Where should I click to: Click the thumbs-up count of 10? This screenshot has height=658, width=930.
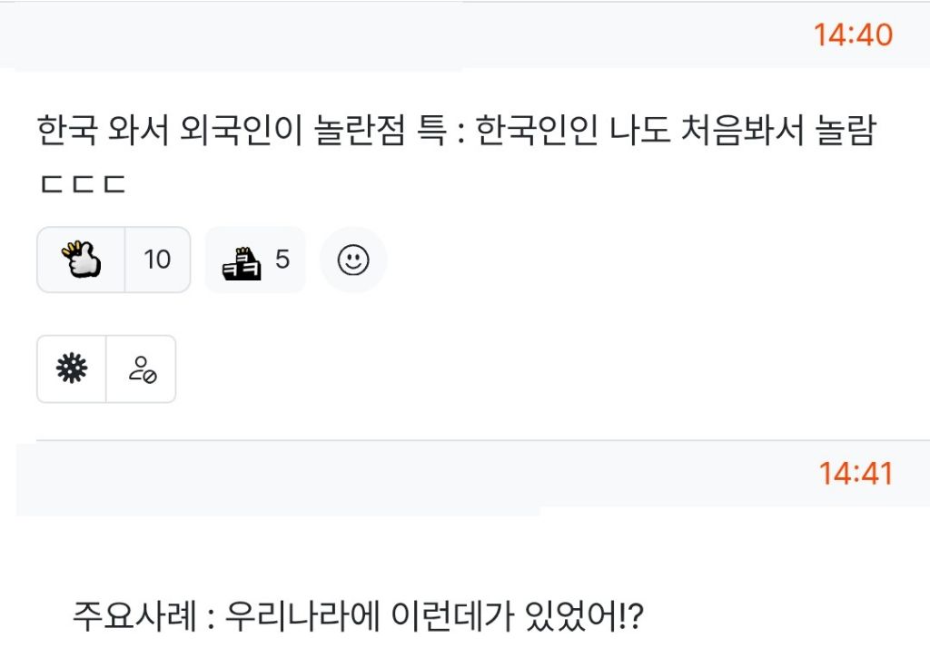(x=157, y=260)
